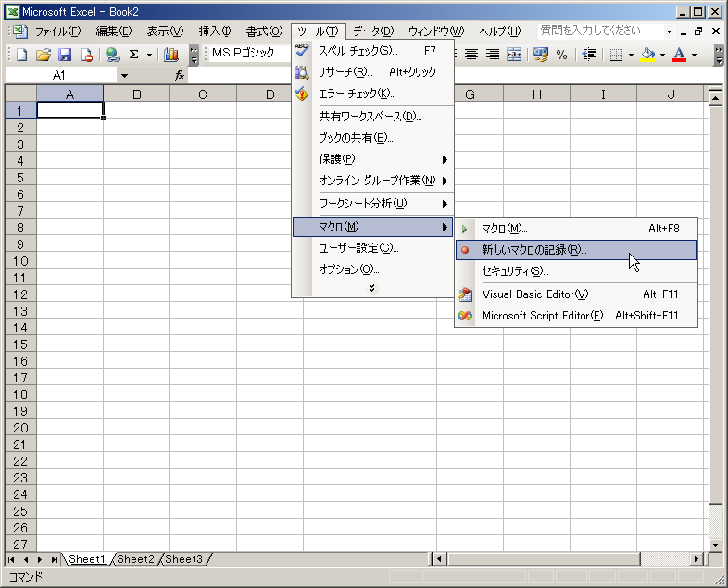Click the Insert Hyperlink globe icon
The image size is (728, 588).
click(x=112, y=55)
